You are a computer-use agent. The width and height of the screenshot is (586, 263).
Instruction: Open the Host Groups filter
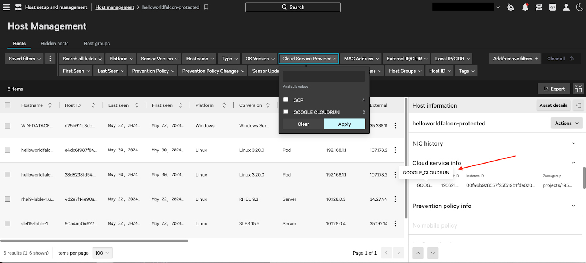pyautogui.click(x=405, y=71)
